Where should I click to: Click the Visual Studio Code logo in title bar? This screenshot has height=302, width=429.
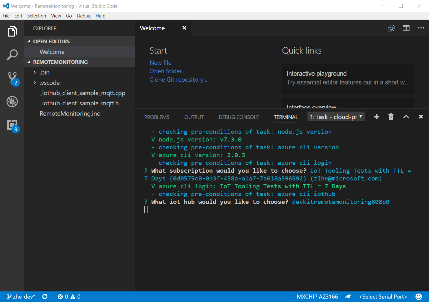click(6, 6)
